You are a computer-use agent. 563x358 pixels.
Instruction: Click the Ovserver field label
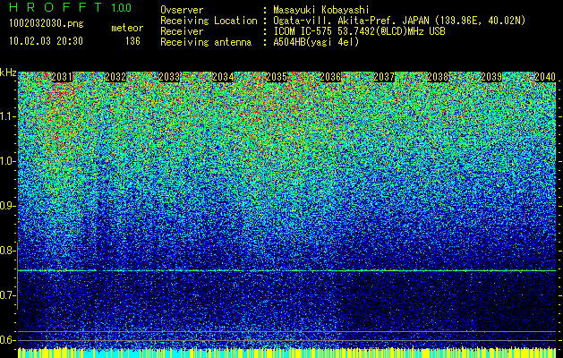click(182, 10)
